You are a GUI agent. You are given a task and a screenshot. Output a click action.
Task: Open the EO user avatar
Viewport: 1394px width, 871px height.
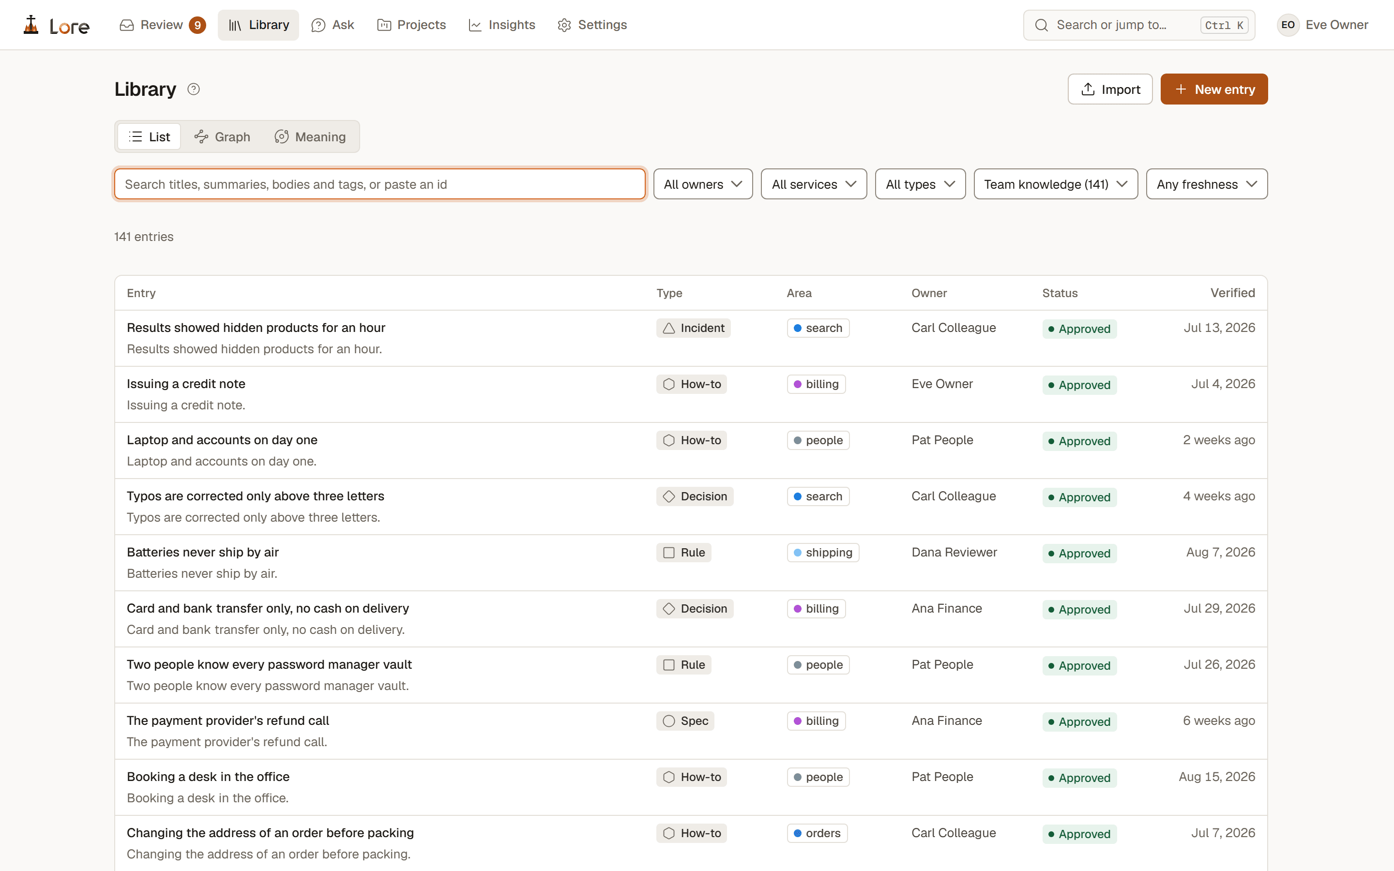[x=1288, y=25]
